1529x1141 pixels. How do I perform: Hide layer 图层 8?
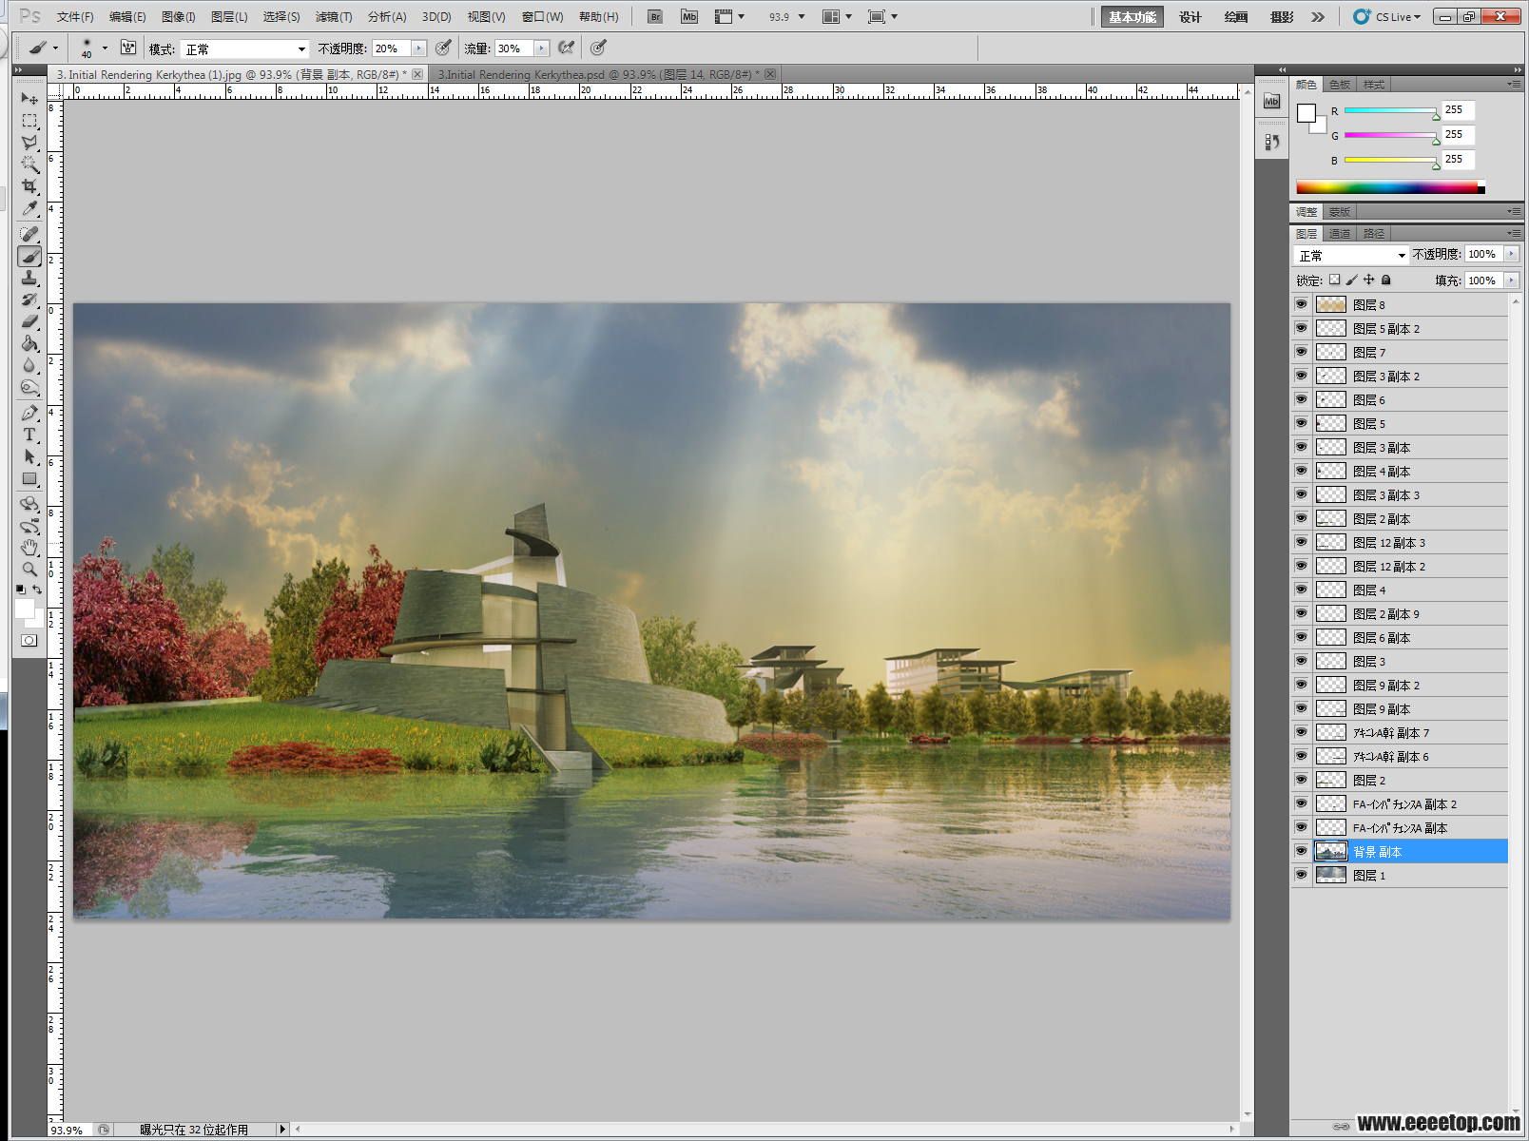(x=1302, y=304)
